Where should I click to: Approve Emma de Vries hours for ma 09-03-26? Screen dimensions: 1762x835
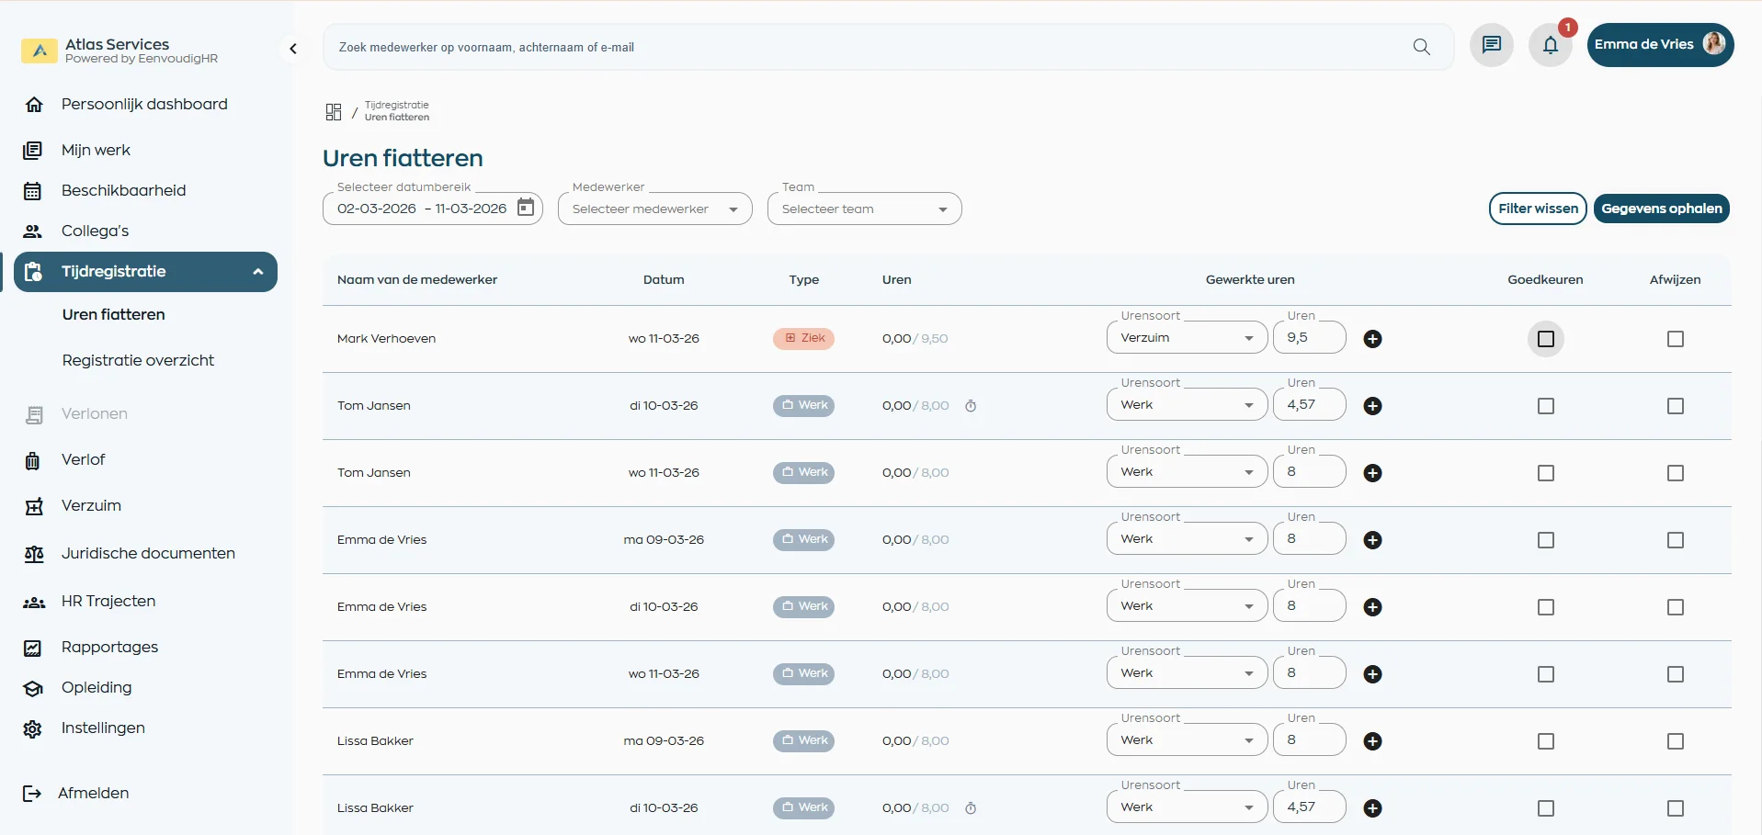(x=1545, y=540)
